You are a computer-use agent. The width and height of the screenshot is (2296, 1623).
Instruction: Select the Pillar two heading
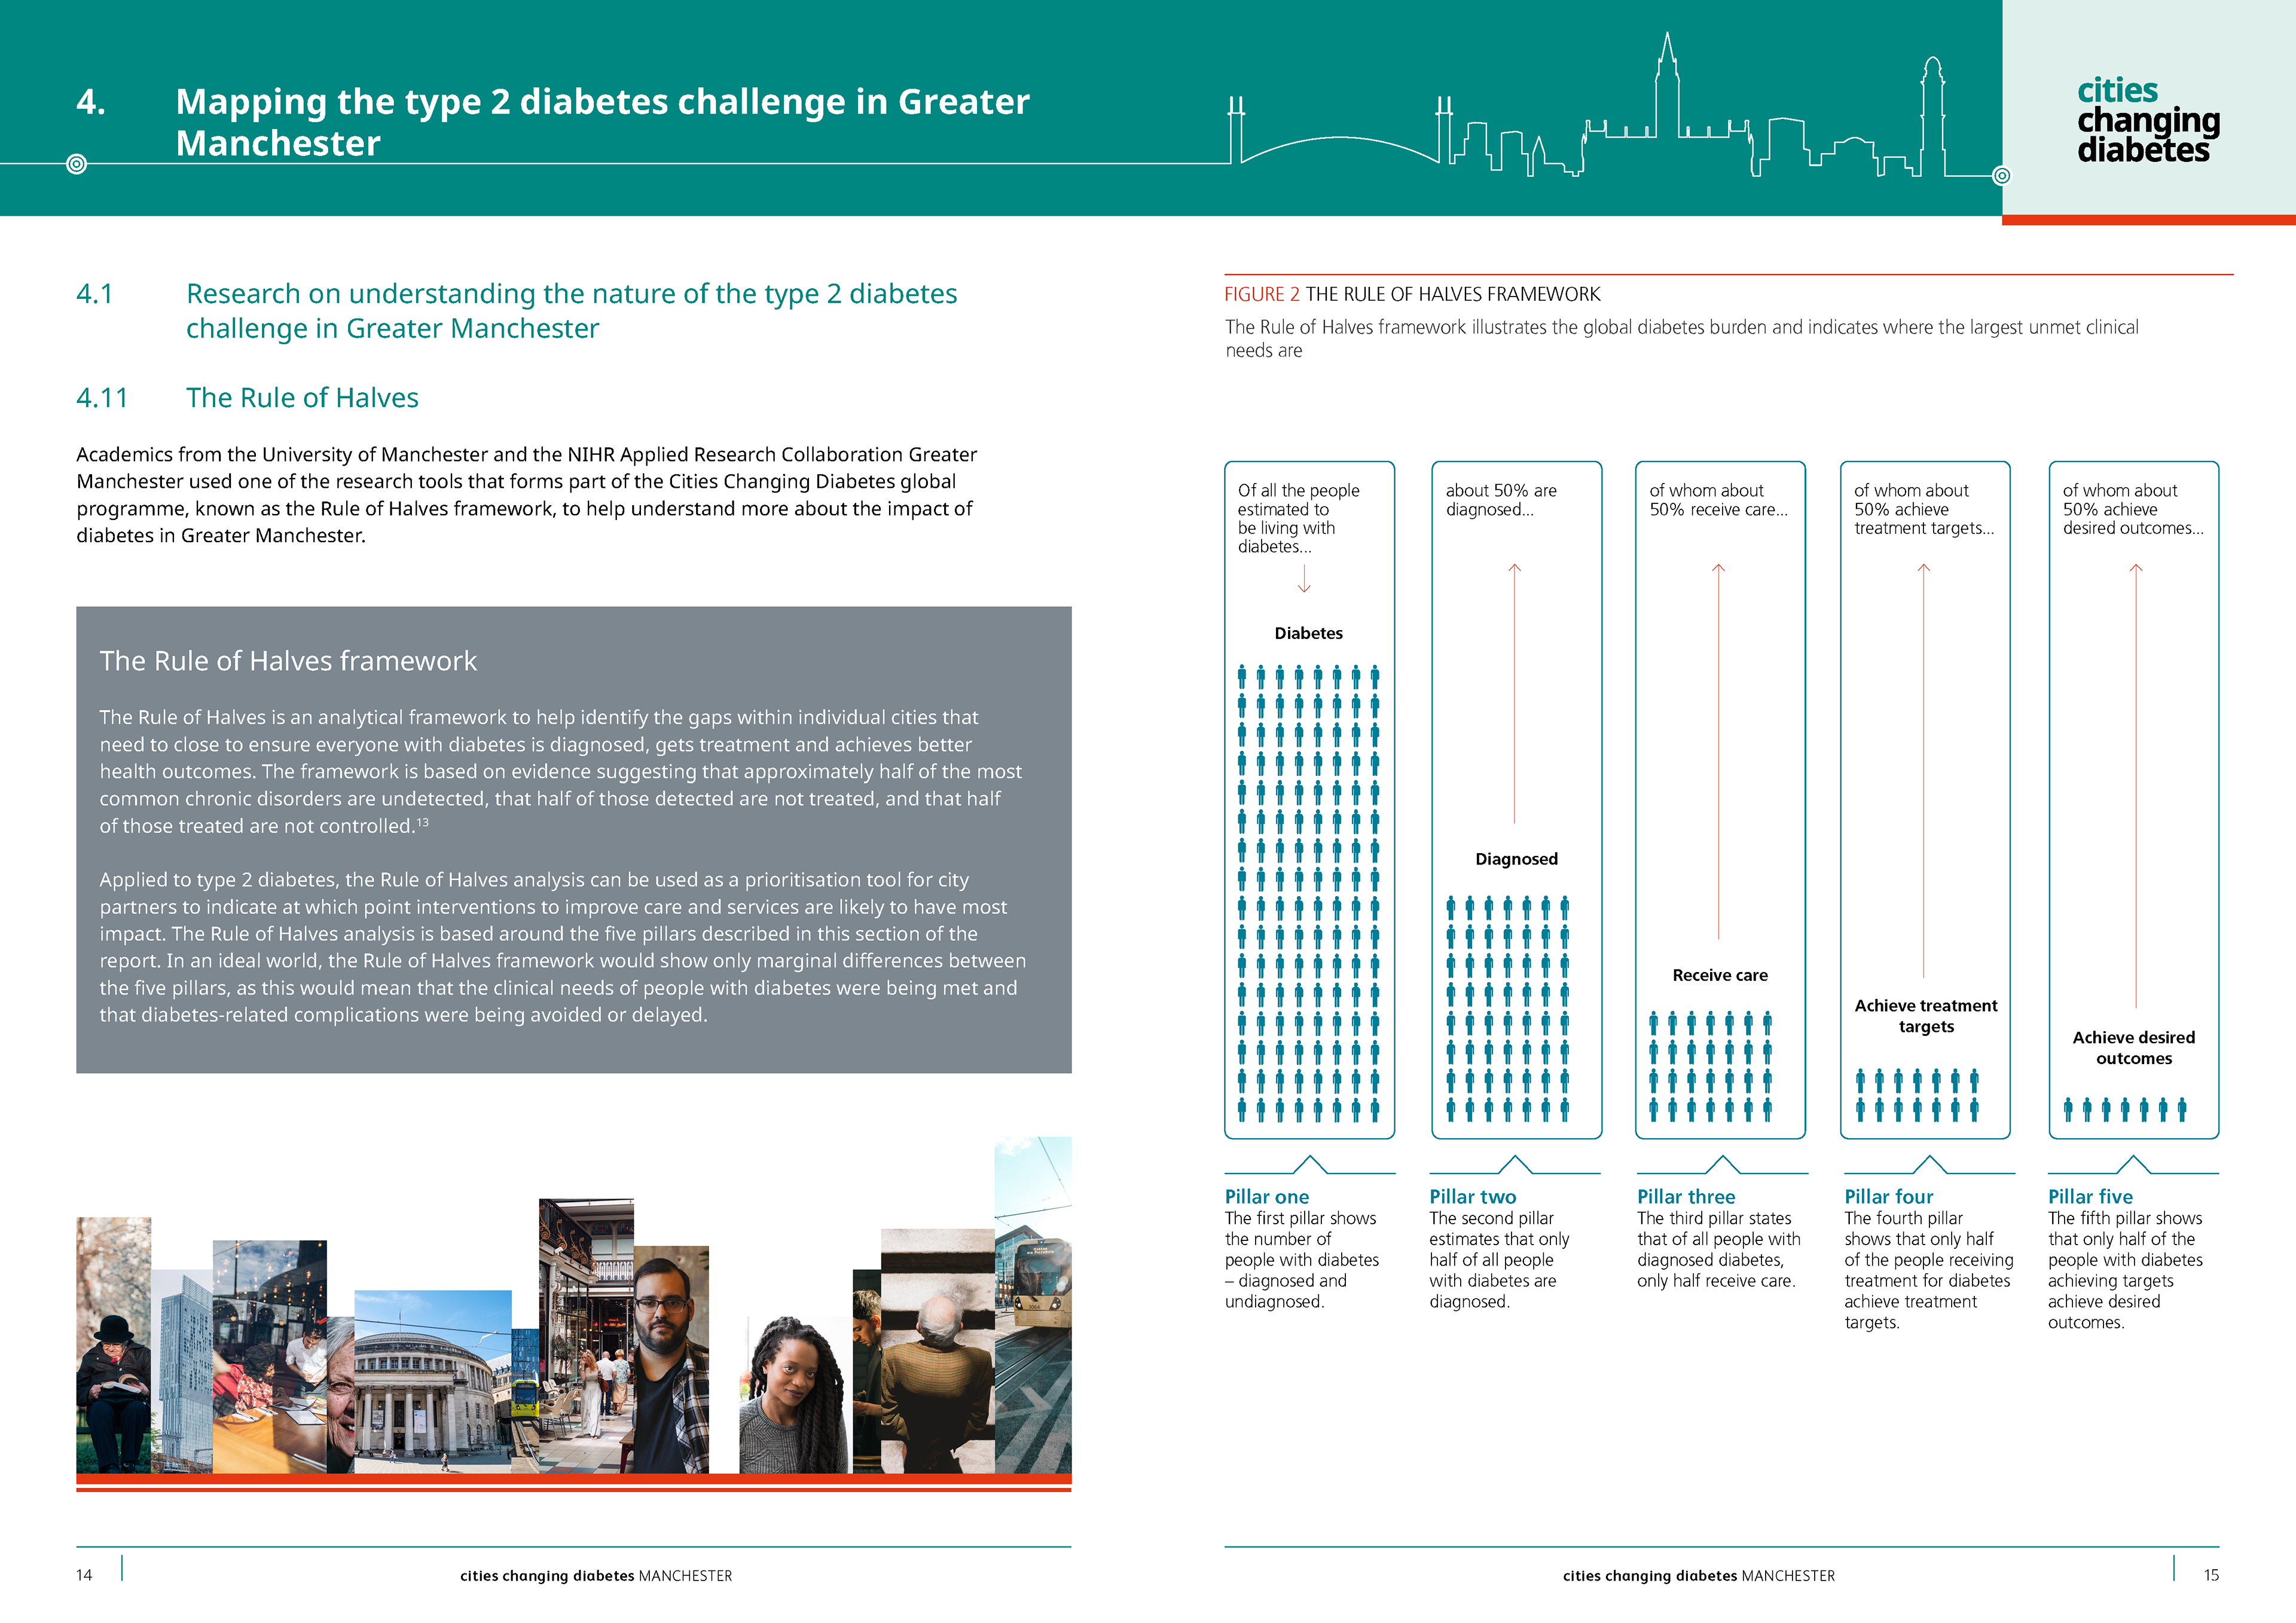pos(1472,1197)
